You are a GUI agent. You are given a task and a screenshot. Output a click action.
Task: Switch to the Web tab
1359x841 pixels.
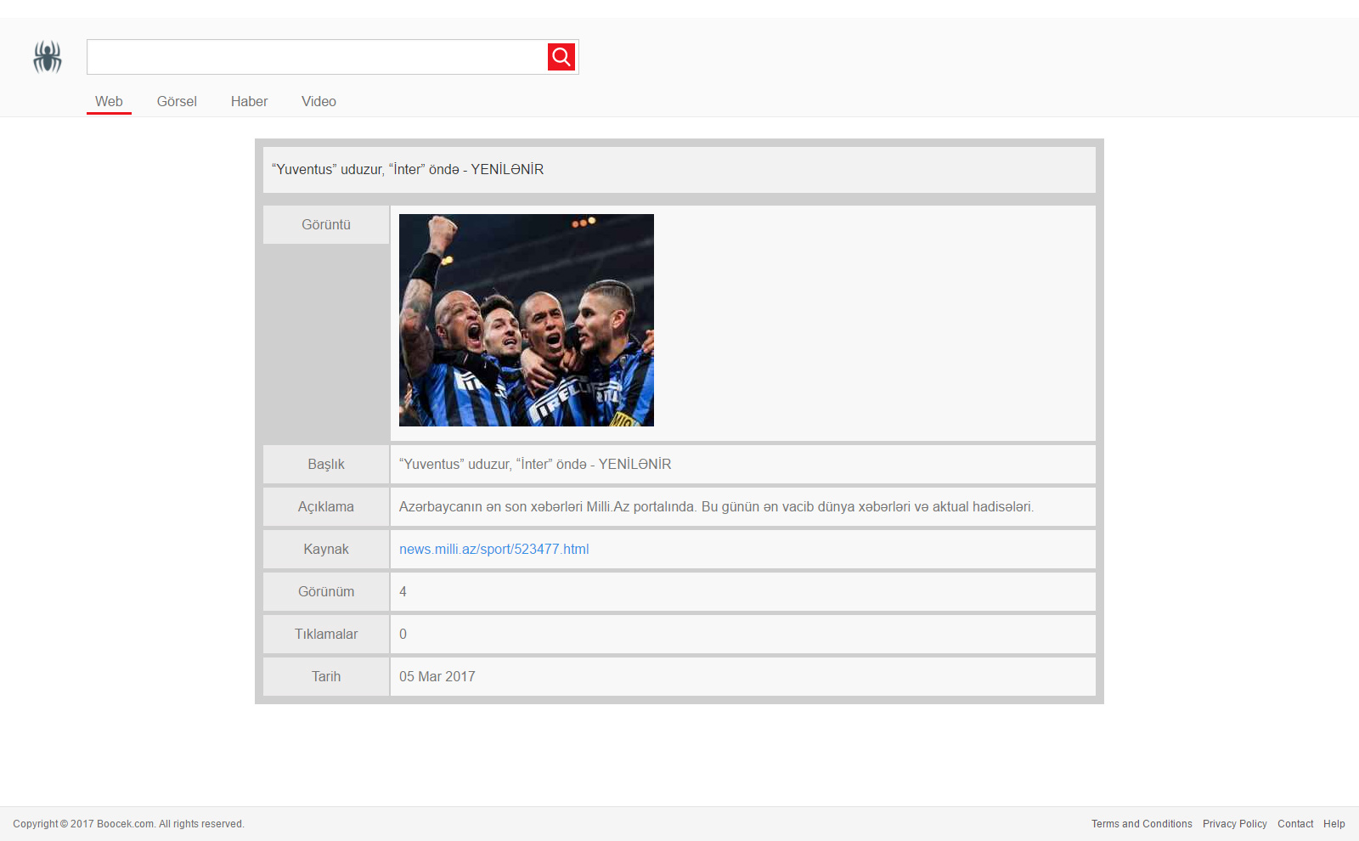click(109, 101)
